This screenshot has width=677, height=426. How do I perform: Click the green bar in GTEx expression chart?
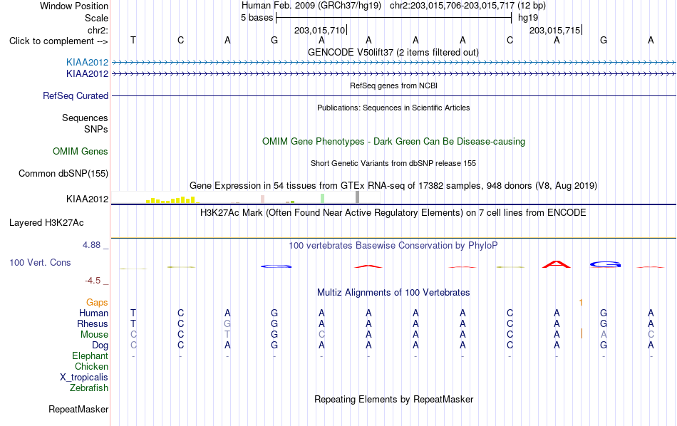[323, 199]
